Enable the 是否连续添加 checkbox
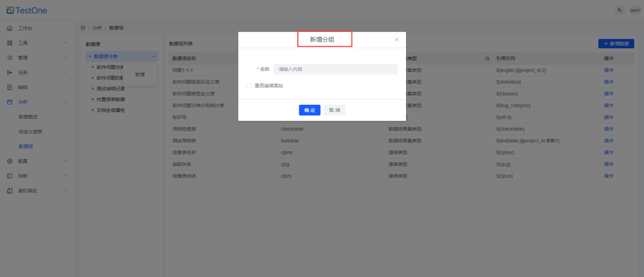The width and height of the screenshot is (644, 277). point(249,86)
